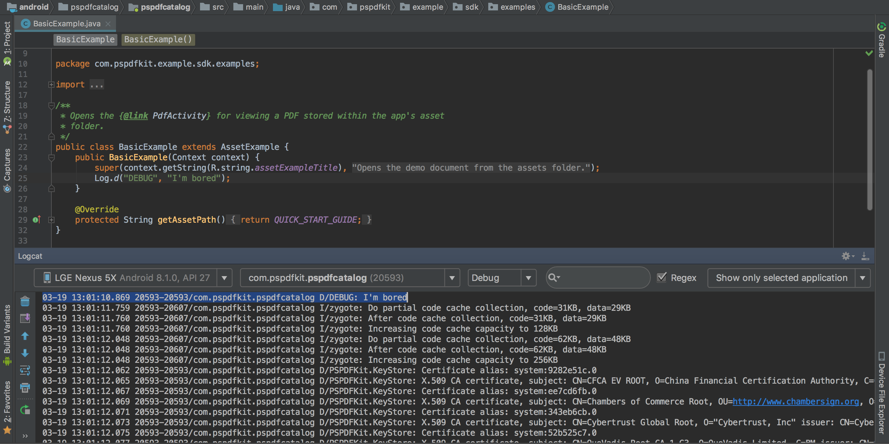Click the up stack trace arrow

(x=25, y=336)
